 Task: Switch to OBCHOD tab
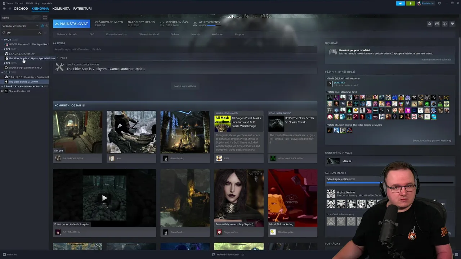tap(21, 9)
